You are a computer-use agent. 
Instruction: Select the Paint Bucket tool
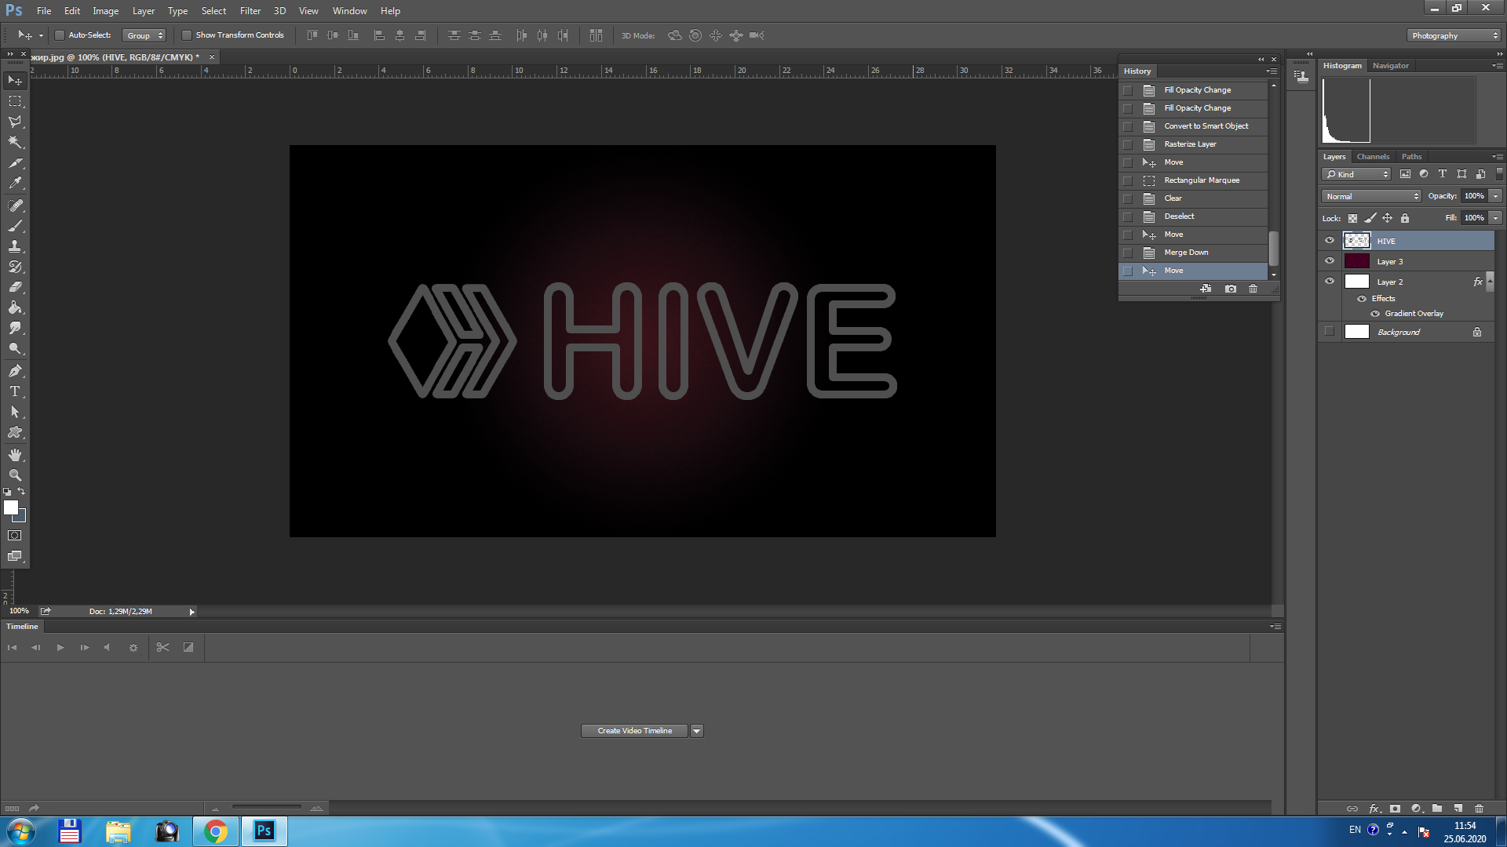[x=15, y=307]
